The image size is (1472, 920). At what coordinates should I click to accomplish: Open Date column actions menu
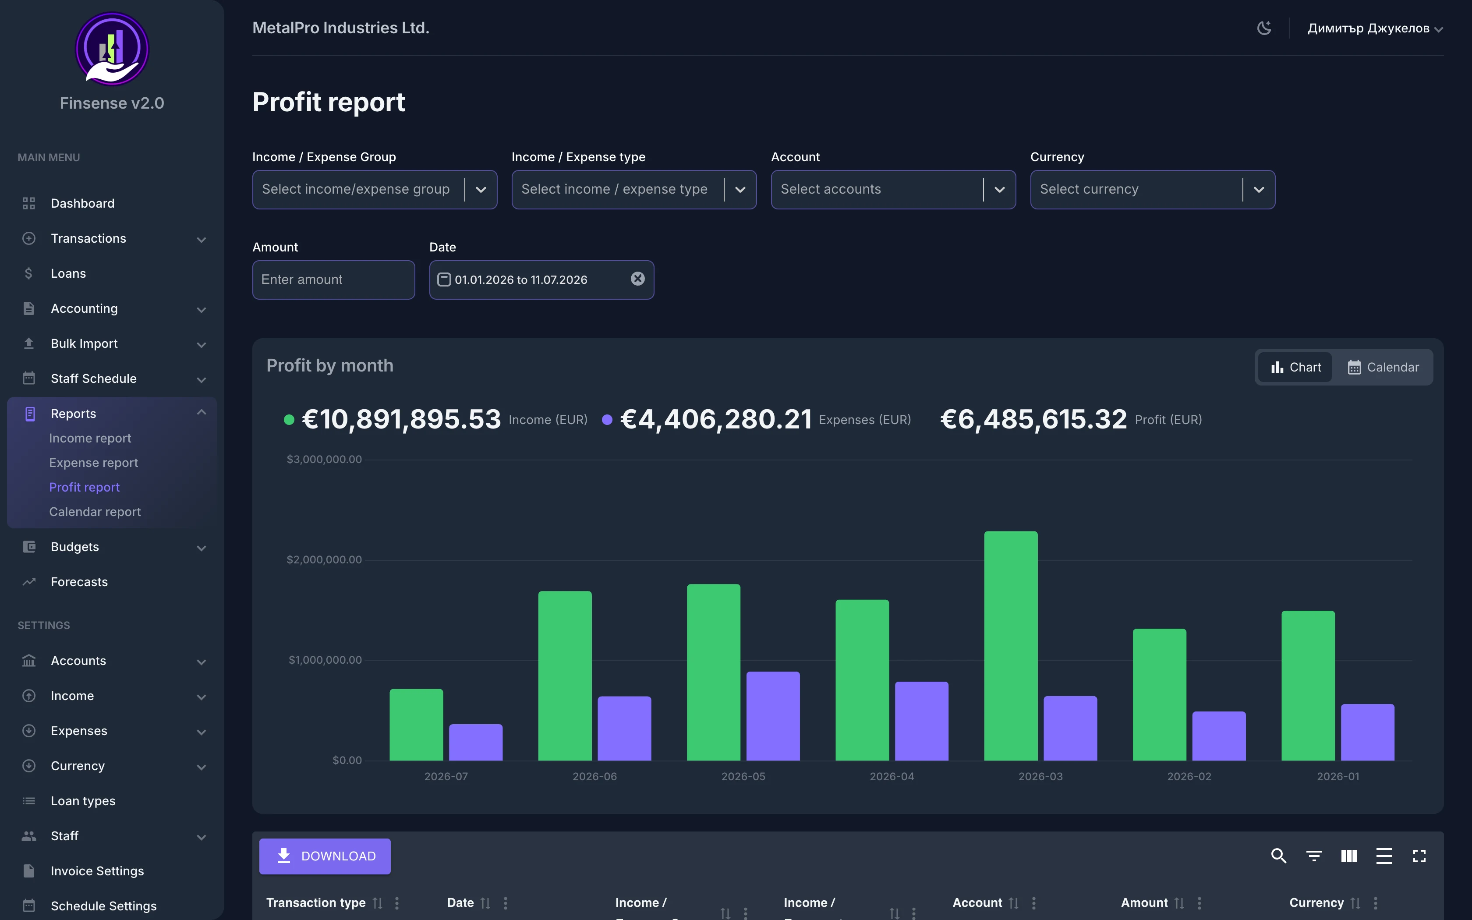505,903
